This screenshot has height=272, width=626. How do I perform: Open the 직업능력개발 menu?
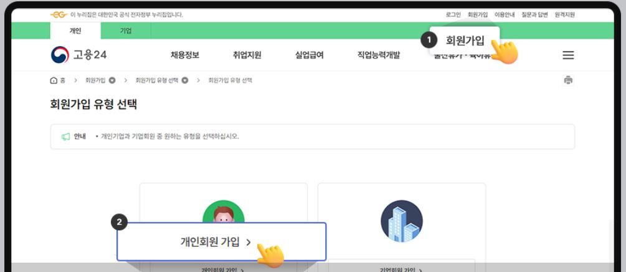(379, 55)
